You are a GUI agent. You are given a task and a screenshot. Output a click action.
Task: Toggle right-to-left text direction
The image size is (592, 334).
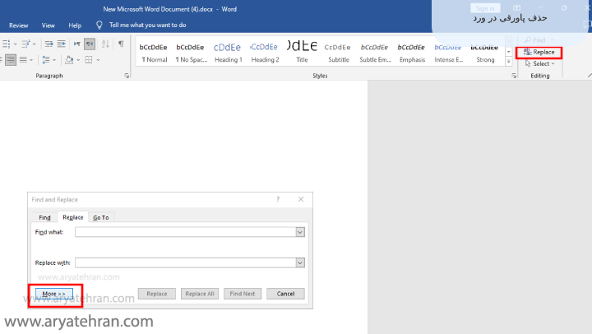point(90,44)
